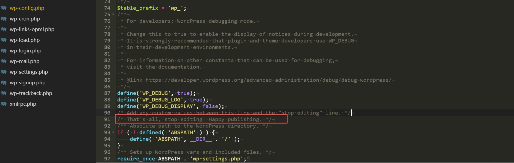The image size is (514, 163).
Task: Click the 'true' value on the WP_DEBUG line
Action: click(x=183, y=93)
